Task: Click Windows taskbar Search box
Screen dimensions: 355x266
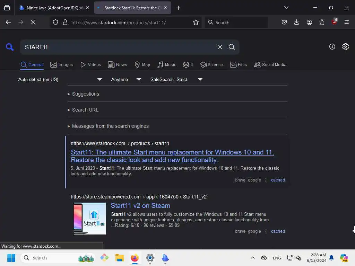Action: (58, 258)
